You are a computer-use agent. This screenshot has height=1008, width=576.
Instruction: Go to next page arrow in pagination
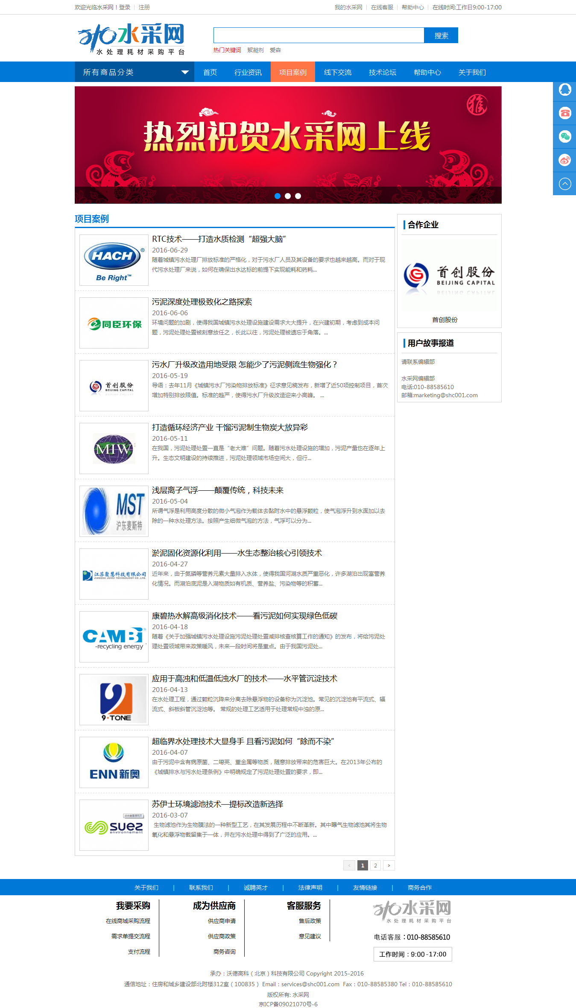click(389, 865)
